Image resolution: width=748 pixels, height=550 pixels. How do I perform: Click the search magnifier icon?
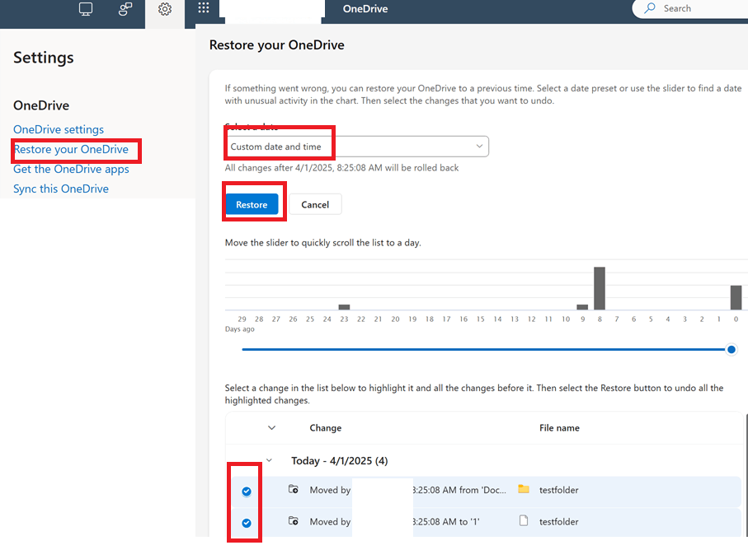tap(650, 8)
